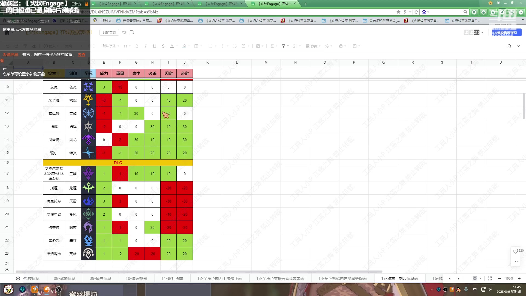Image resolution: width=526 pixels, height=296 pixels.
Task: Click the Italic formatting icon
Action: point(145,46)
